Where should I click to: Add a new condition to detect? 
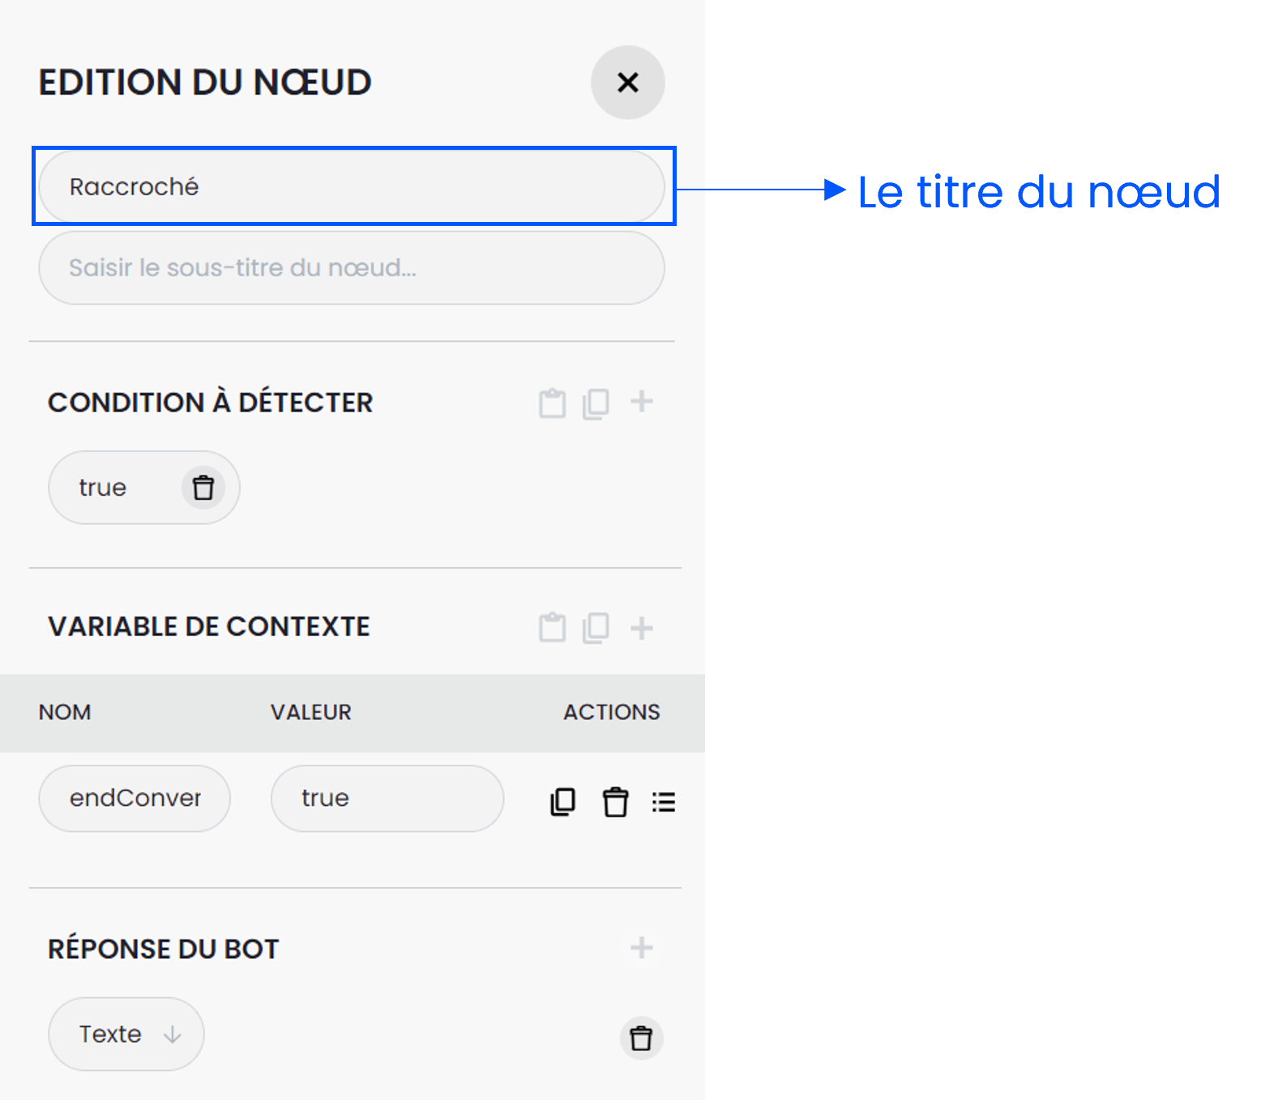pyautogui.click(x=641, y=402)
